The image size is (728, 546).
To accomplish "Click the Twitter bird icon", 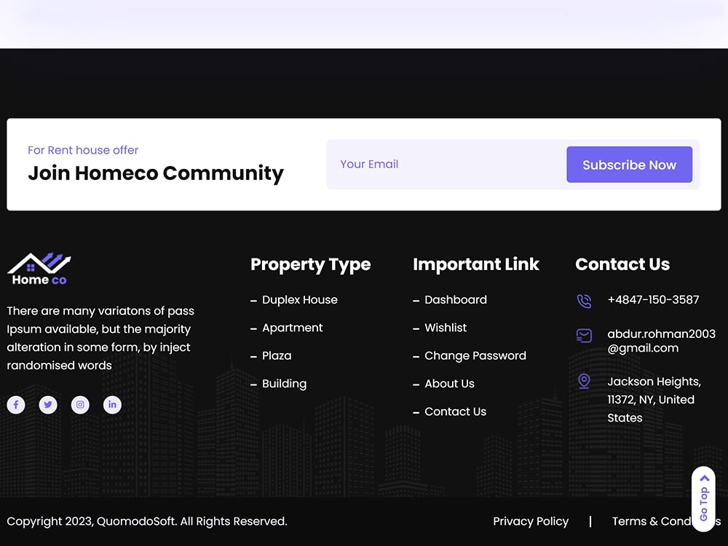I will 48,405.
